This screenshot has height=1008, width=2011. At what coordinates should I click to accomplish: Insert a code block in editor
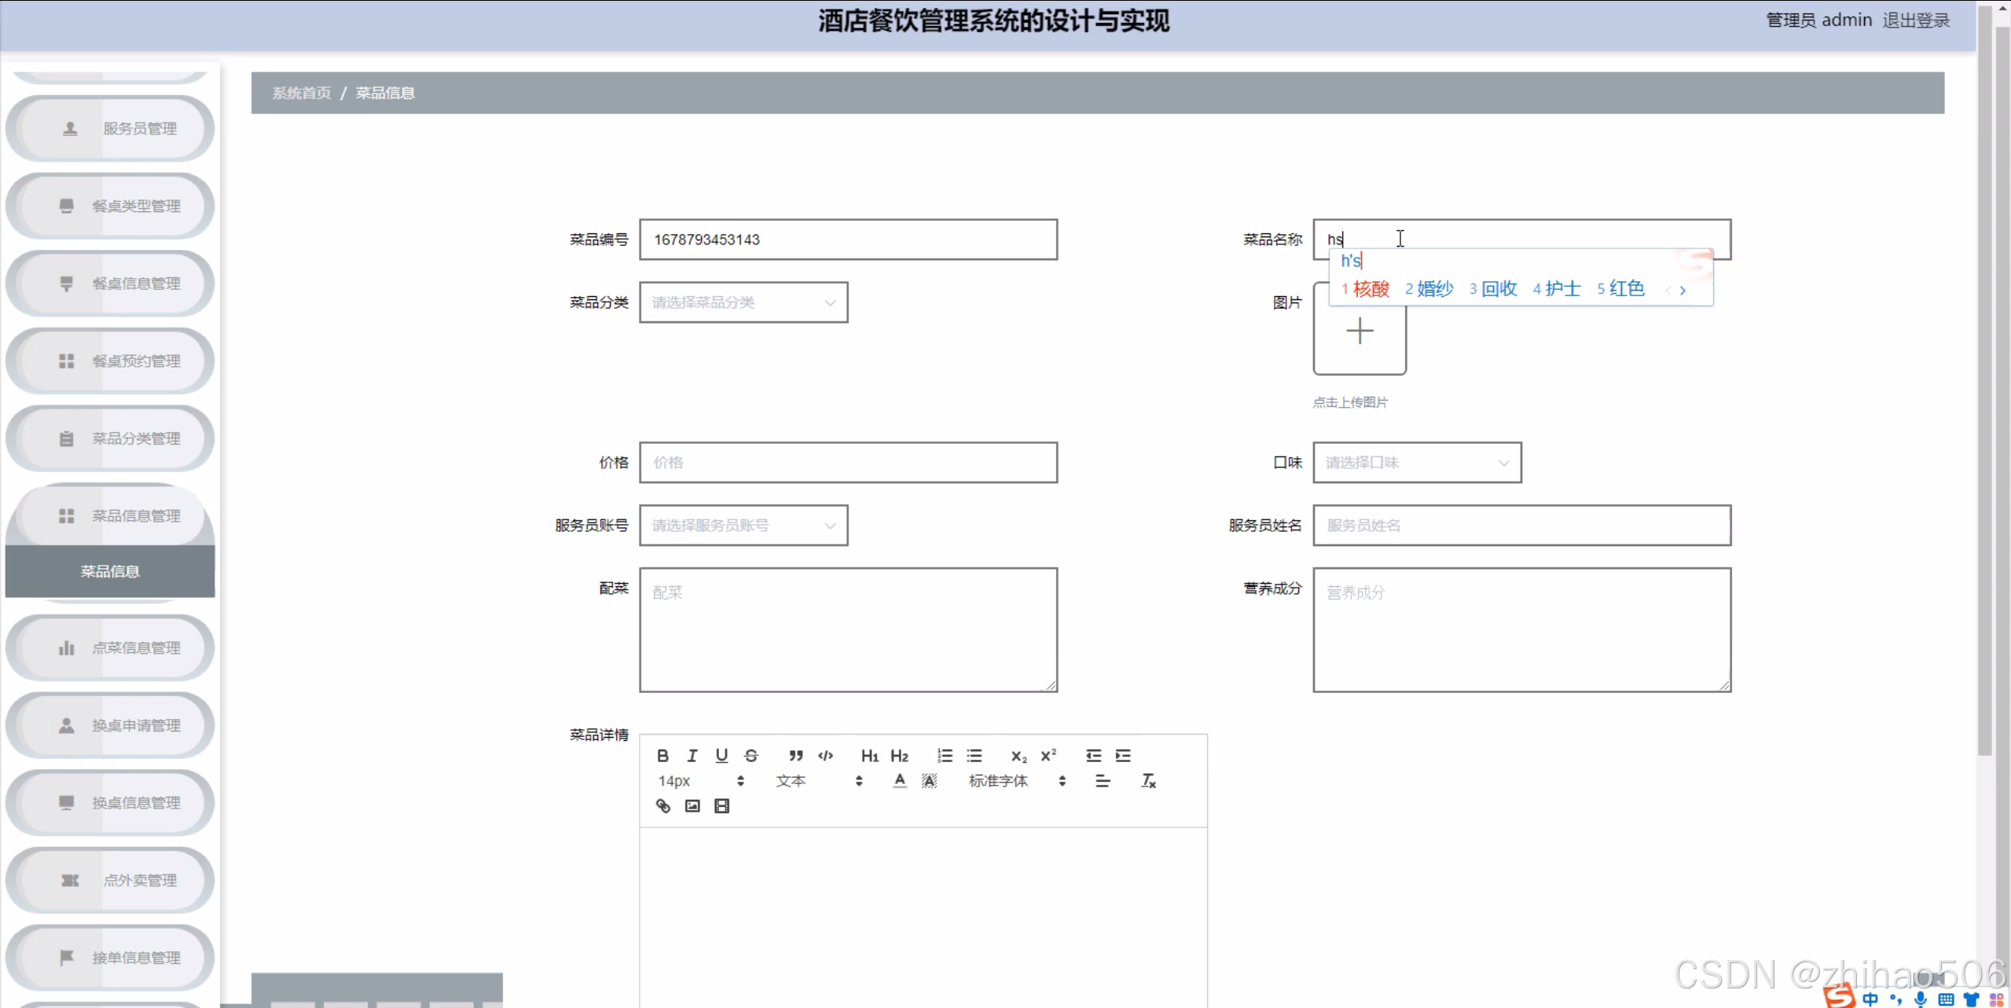click(825, 755)
